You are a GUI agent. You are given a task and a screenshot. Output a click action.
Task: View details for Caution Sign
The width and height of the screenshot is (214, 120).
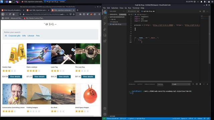pos(15,77)
